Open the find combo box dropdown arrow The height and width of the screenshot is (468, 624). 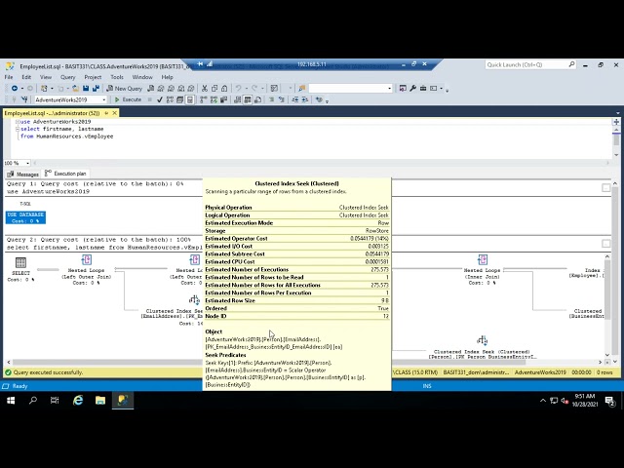389,89
